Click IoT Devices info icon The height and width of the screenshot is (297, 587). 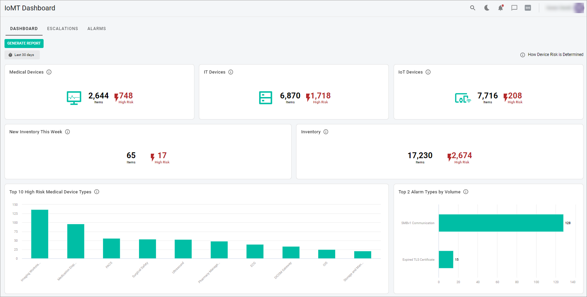428,72
